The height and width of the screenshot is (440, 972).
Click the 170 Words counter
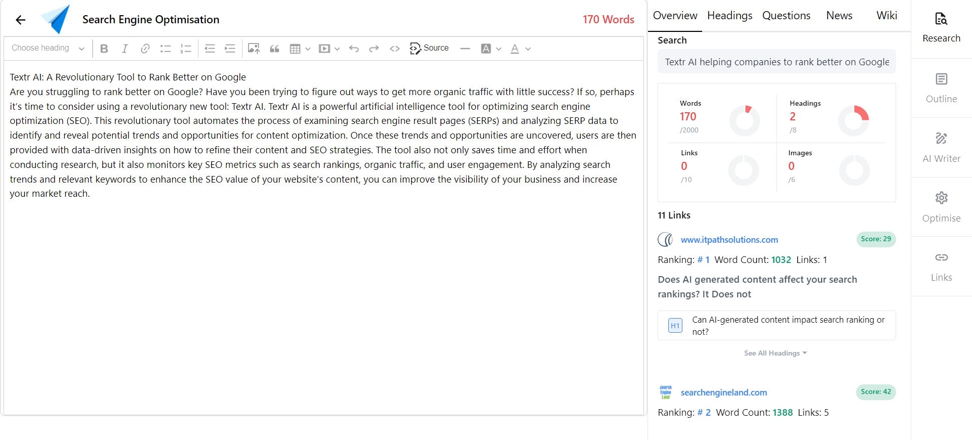click(x=608, y=19)
